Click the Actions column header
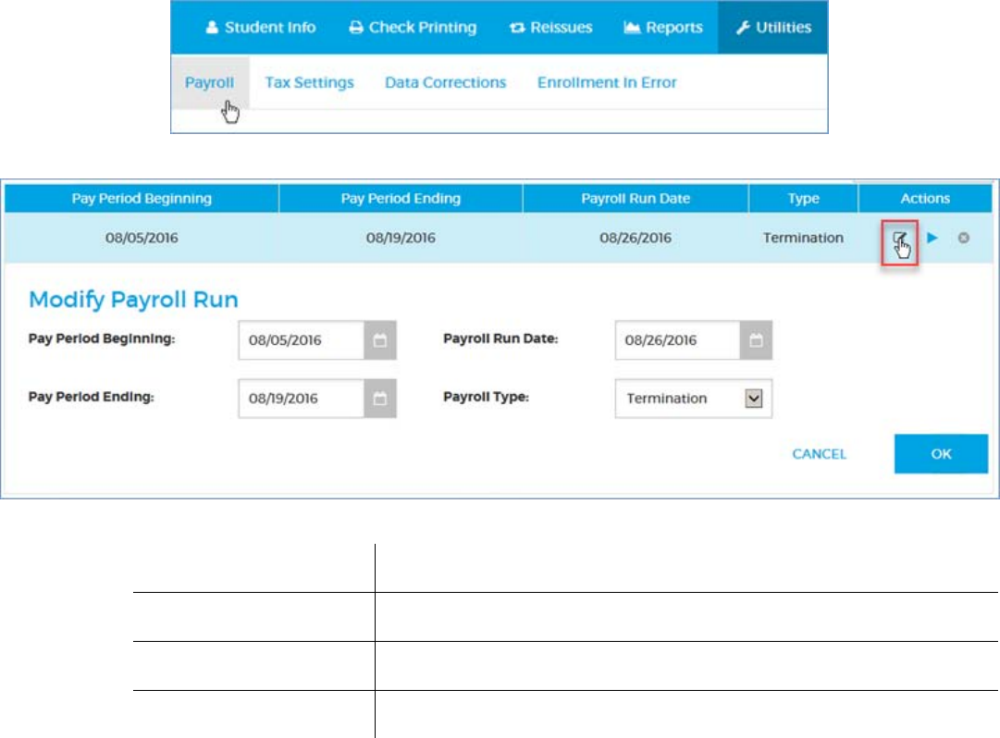Image resolution: width=1000 pixels, height=738 pixels. pyautogui.click(x=925, y=198)
